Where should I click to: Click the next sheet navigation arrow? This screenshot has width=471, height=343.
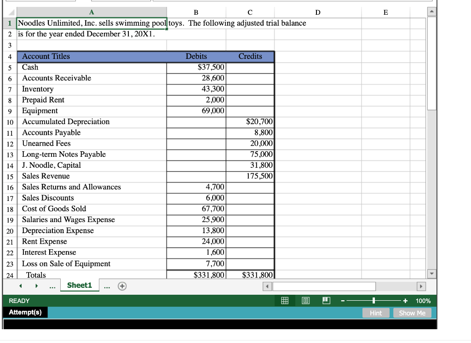(36, 286)
